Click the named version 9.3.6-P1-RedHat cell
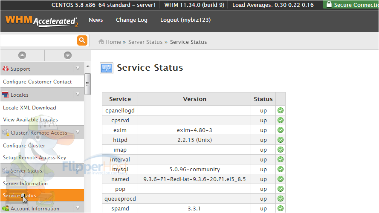Image resolution: width=379 pixels, height=213 pixels. [x=194, y=179]
